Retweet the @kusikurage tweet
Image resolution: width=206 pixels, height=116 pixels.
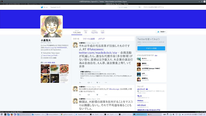(x=89, y=95)
